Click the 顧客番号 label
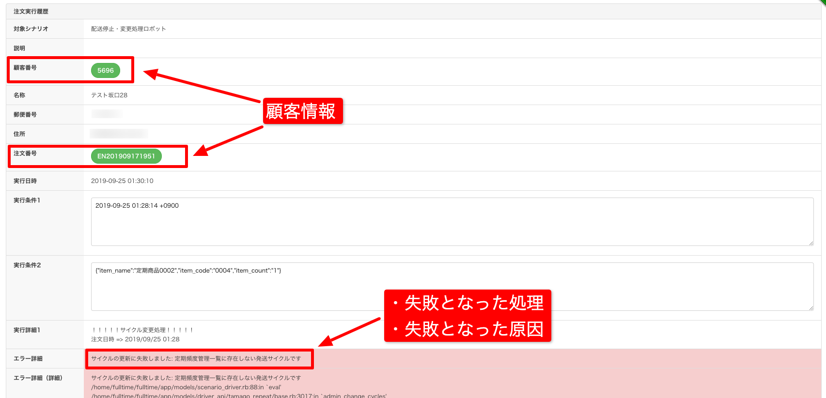Screen dimensions: 826x398 click(x=25, y=67)
